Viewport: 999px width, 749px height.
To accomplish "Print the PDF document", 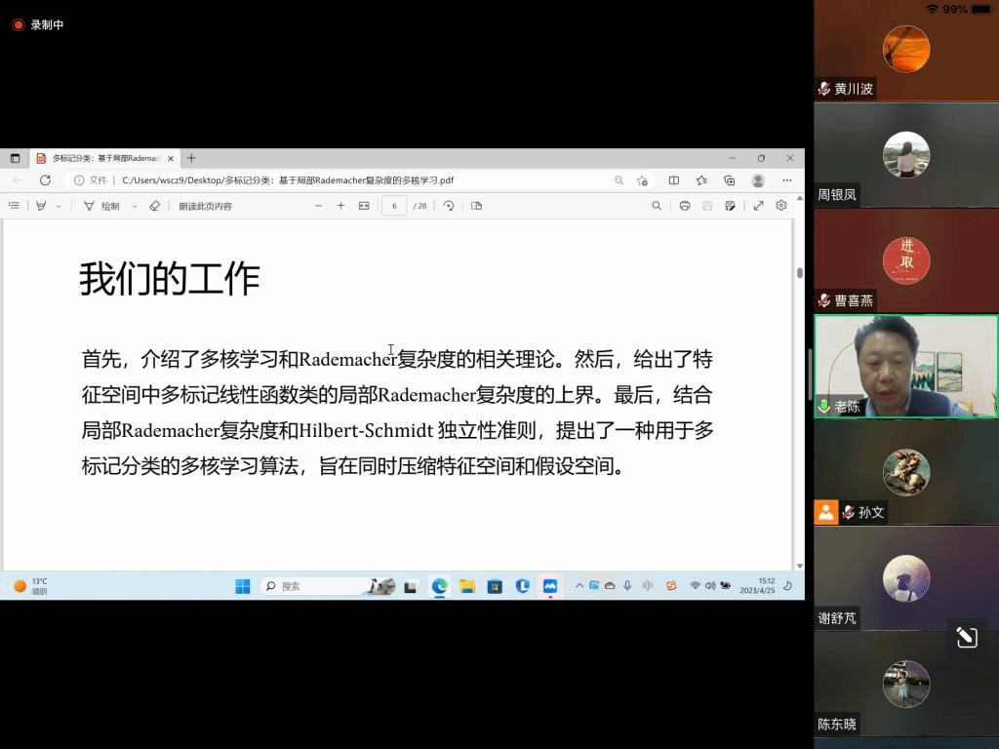I will tap(685, 206).
